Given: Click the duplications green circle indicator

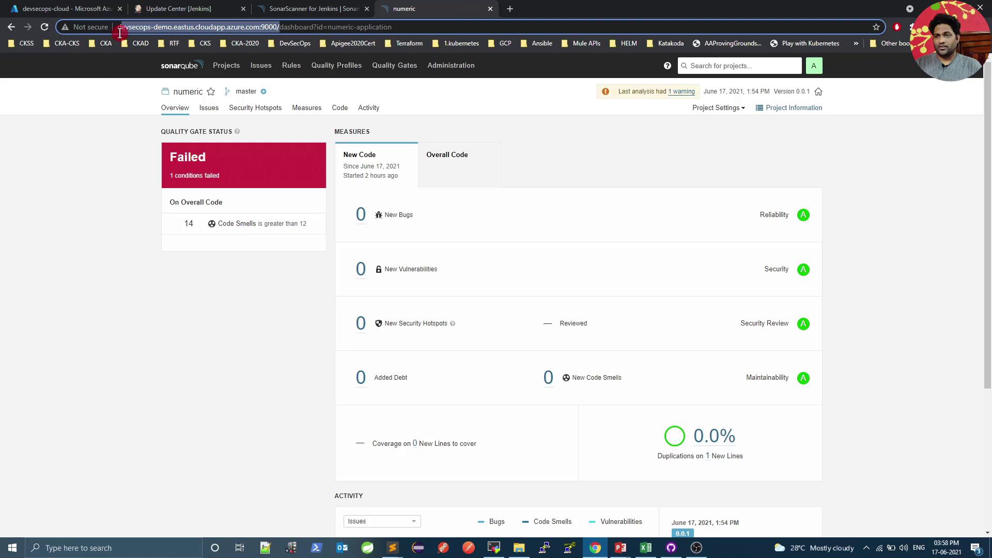Looking at the screenshot, I should click(674, 436).
